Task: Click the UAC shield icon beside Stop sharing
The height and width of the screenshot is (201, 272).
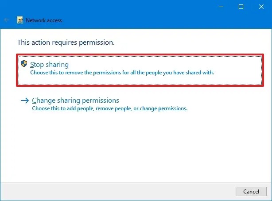Action: (24, 64)
